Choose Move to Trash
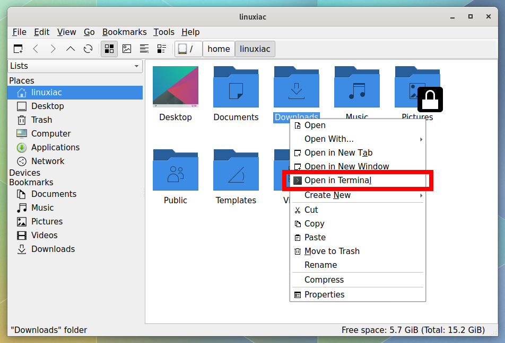Viewport: 505px width, 343px height. pos(358,251)
